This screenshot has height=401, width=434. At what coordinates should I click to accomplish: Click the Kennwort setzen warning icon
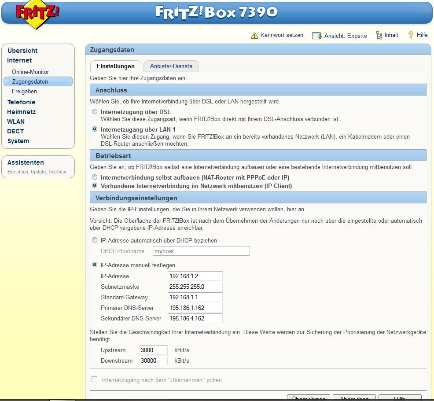(x=254, y=36)
